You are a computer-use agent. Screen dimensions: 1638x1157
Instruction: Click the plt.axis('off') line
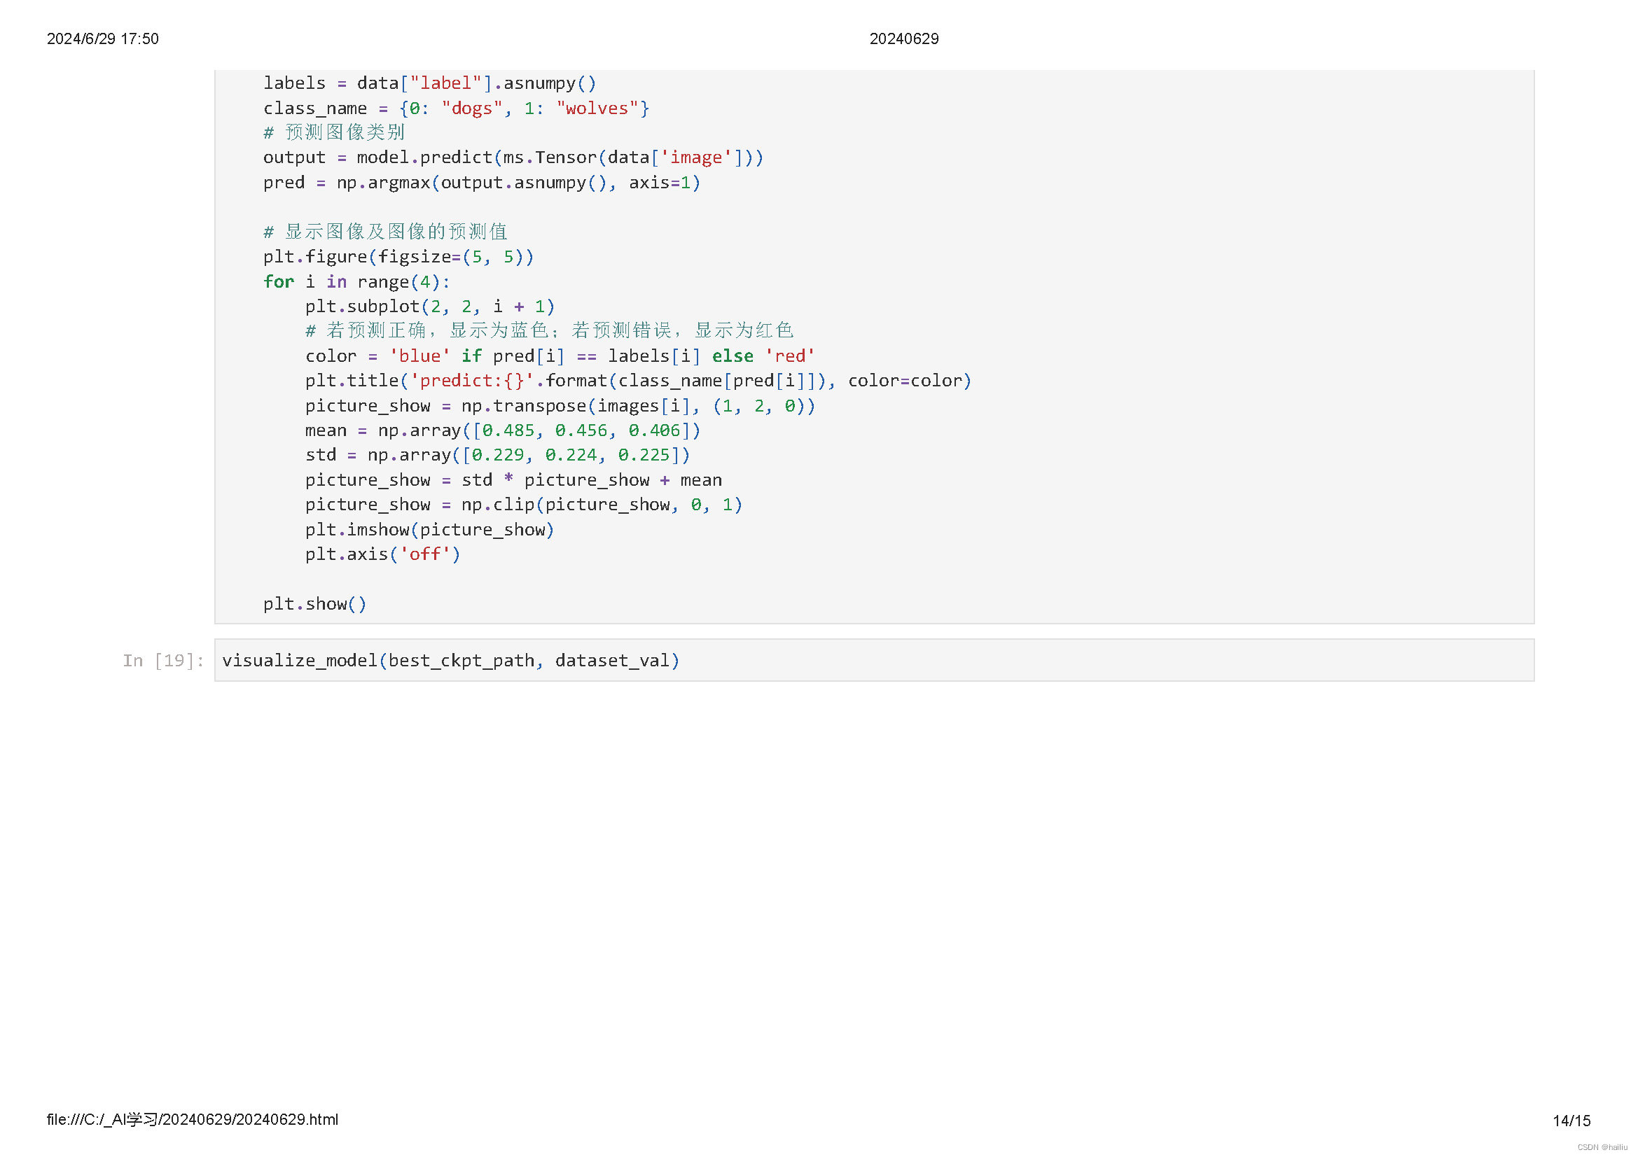tap(382, 554)
